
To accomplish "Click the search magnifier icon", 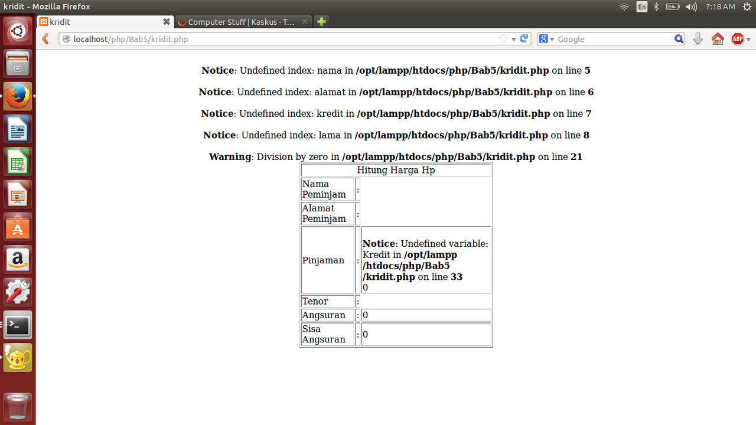I will pos(679,39).
